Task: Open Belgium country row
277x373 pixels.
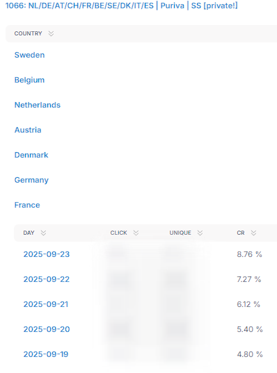Action: tap(29, 80)
